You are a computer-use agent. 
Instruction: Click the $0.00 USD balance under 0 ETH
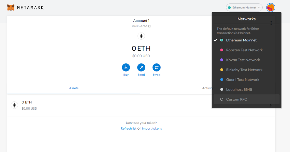141,56
